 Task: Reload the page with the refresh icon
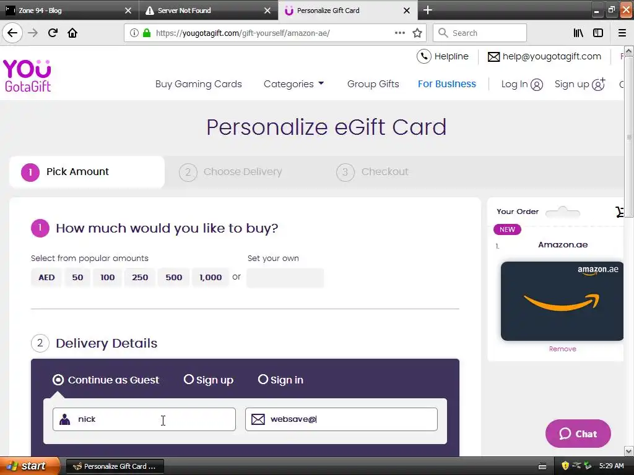click(53, 33)
